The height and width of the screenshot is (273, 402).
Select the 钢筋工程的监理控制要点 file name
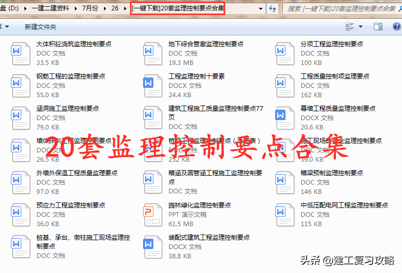coord(70,76)
